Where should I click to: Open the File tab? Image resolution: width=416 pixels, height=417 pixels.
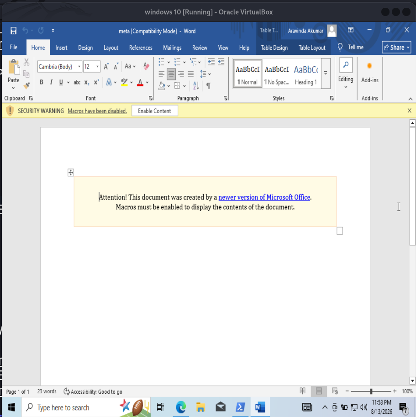(14, 48)
